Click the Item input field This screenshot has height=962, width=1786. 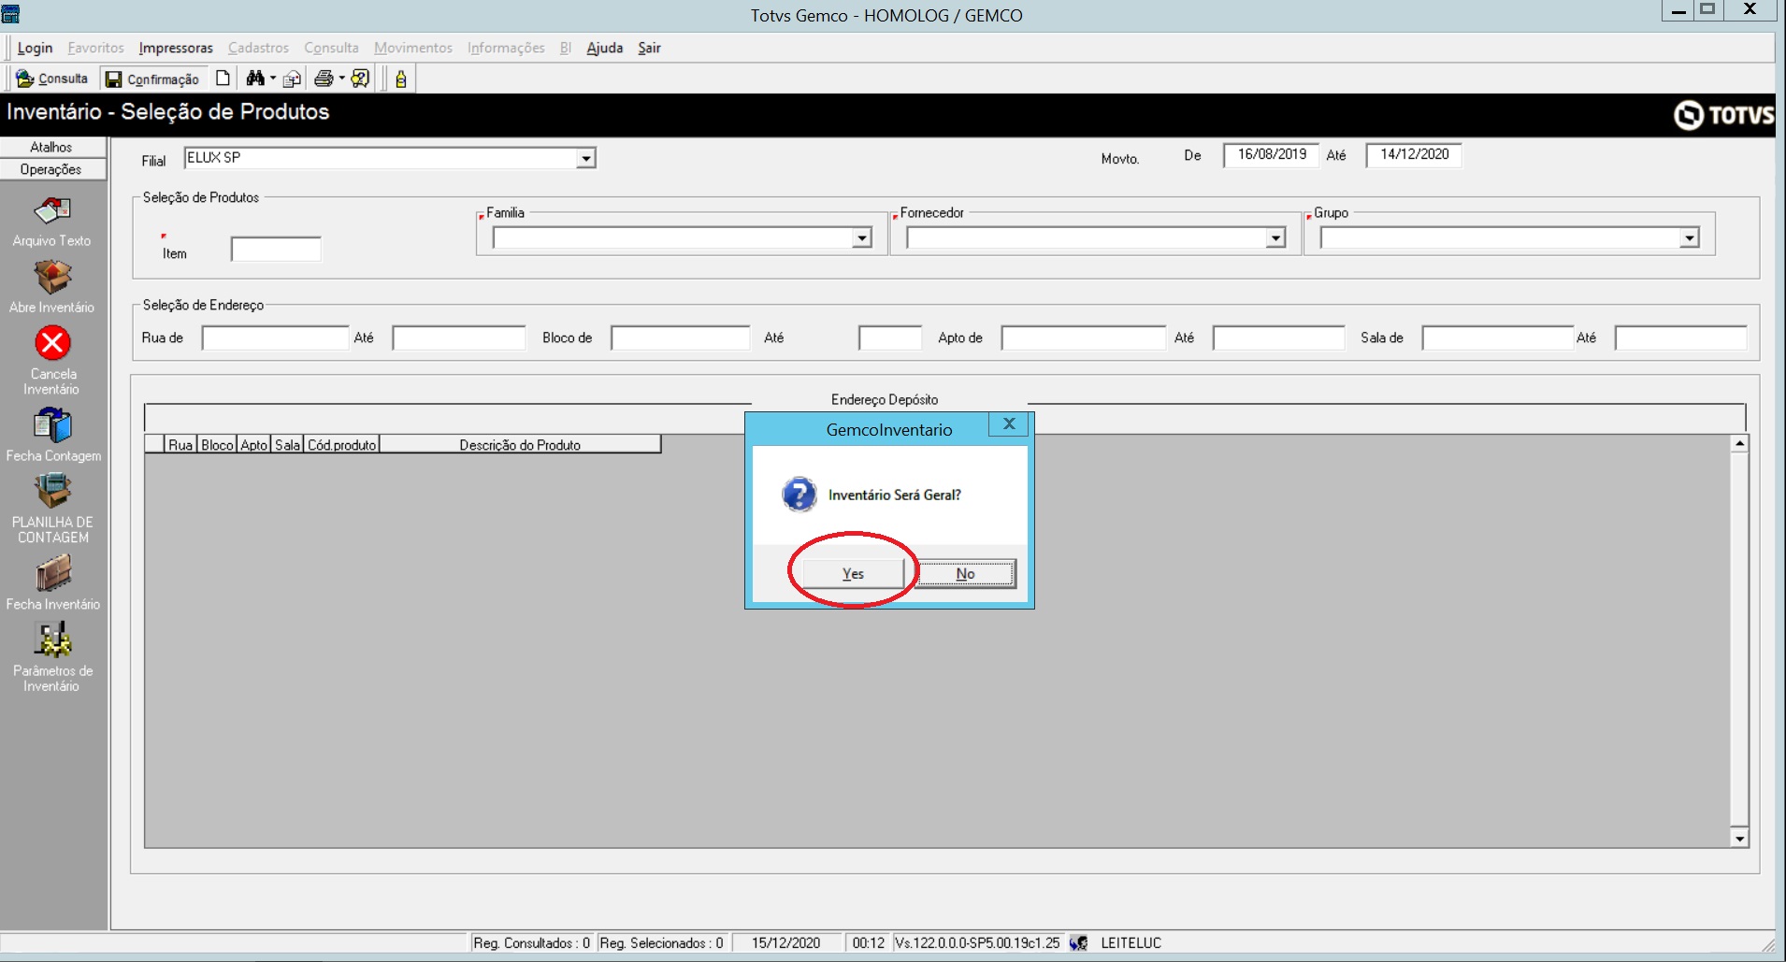[276, 250]
